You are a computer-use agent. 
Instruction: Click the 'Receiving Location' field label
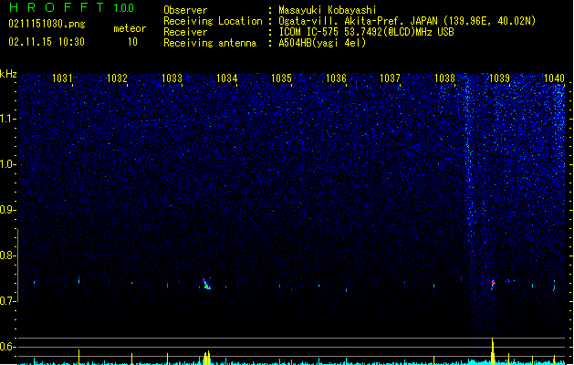coord(213,21)
